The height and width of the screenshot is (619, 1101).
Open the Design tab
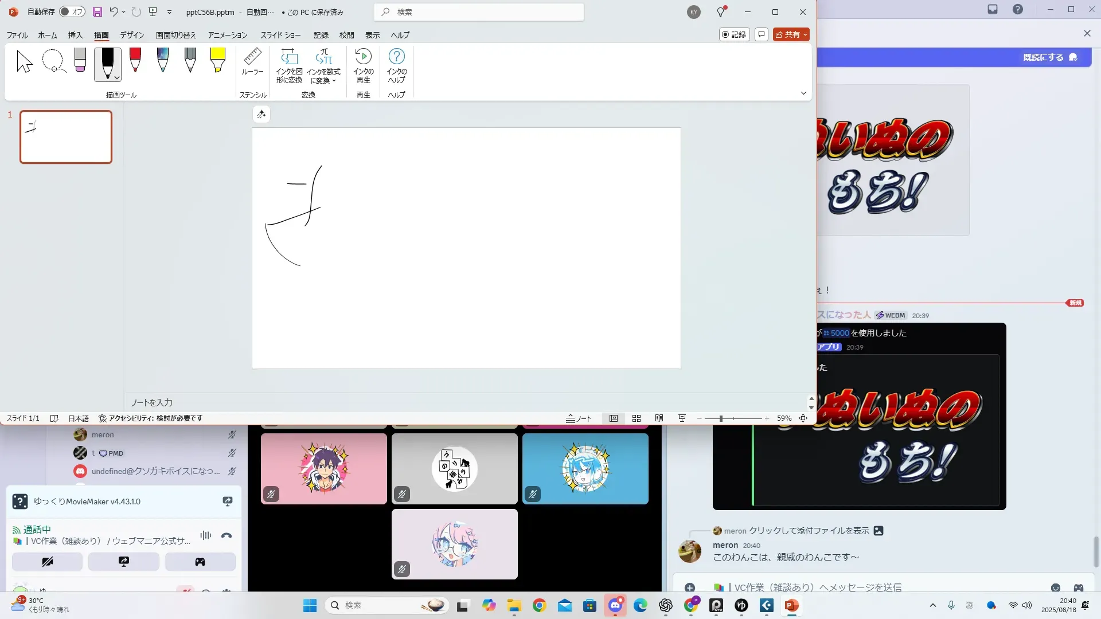131,35
